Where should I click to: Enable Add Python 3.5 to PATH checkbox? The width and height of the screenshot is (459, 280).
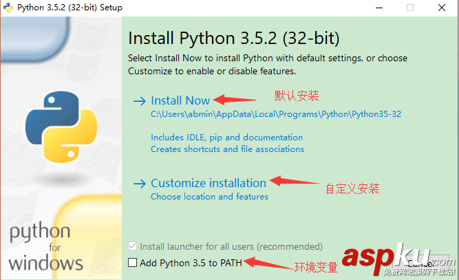point(132,262)
